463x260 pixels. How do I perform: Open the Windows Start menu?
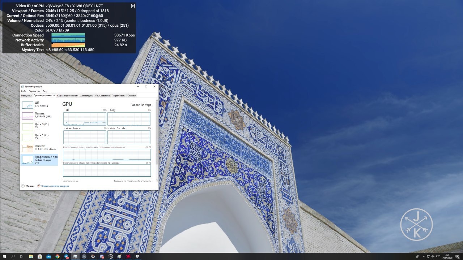click(x=4, y=256)
